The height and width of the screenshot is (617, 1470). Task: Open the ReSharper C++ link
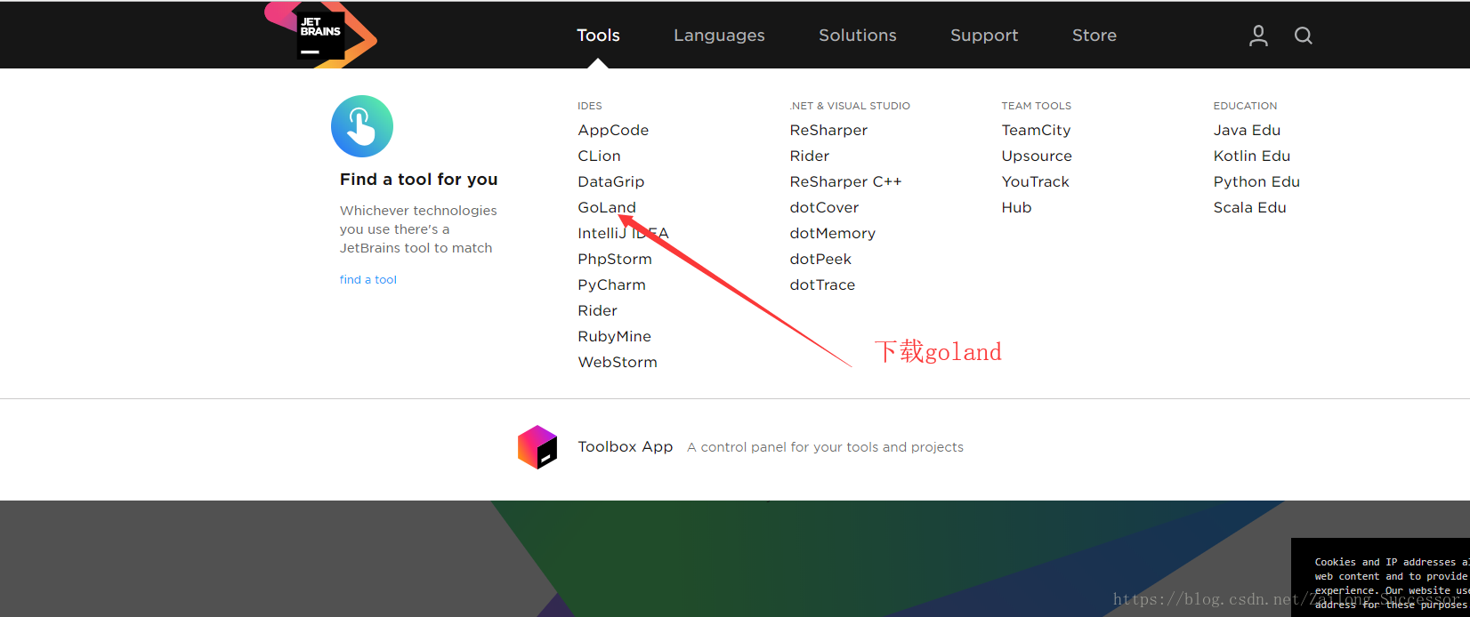845,181
